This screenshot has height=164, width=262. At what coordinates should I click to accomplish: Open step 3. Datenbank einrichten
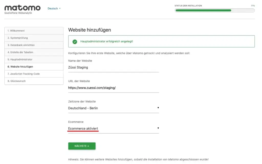tap(34, 45)
